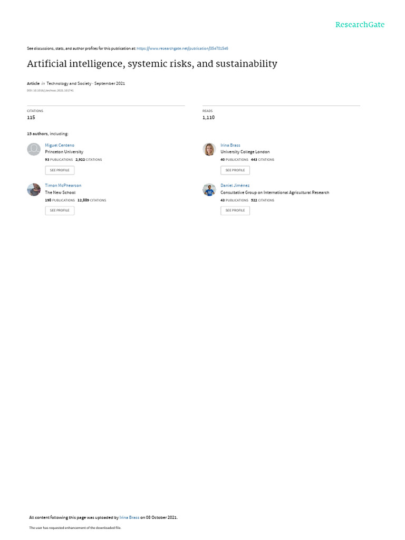
Task: Click the reads count of 1,110
Action: [x=208, y=118]
